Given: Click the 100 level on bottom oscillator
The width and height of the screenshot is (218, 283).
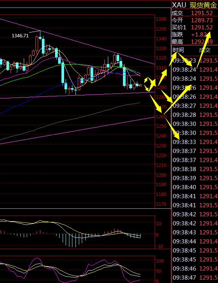Looking at the screenshot, I should [160, 261].
